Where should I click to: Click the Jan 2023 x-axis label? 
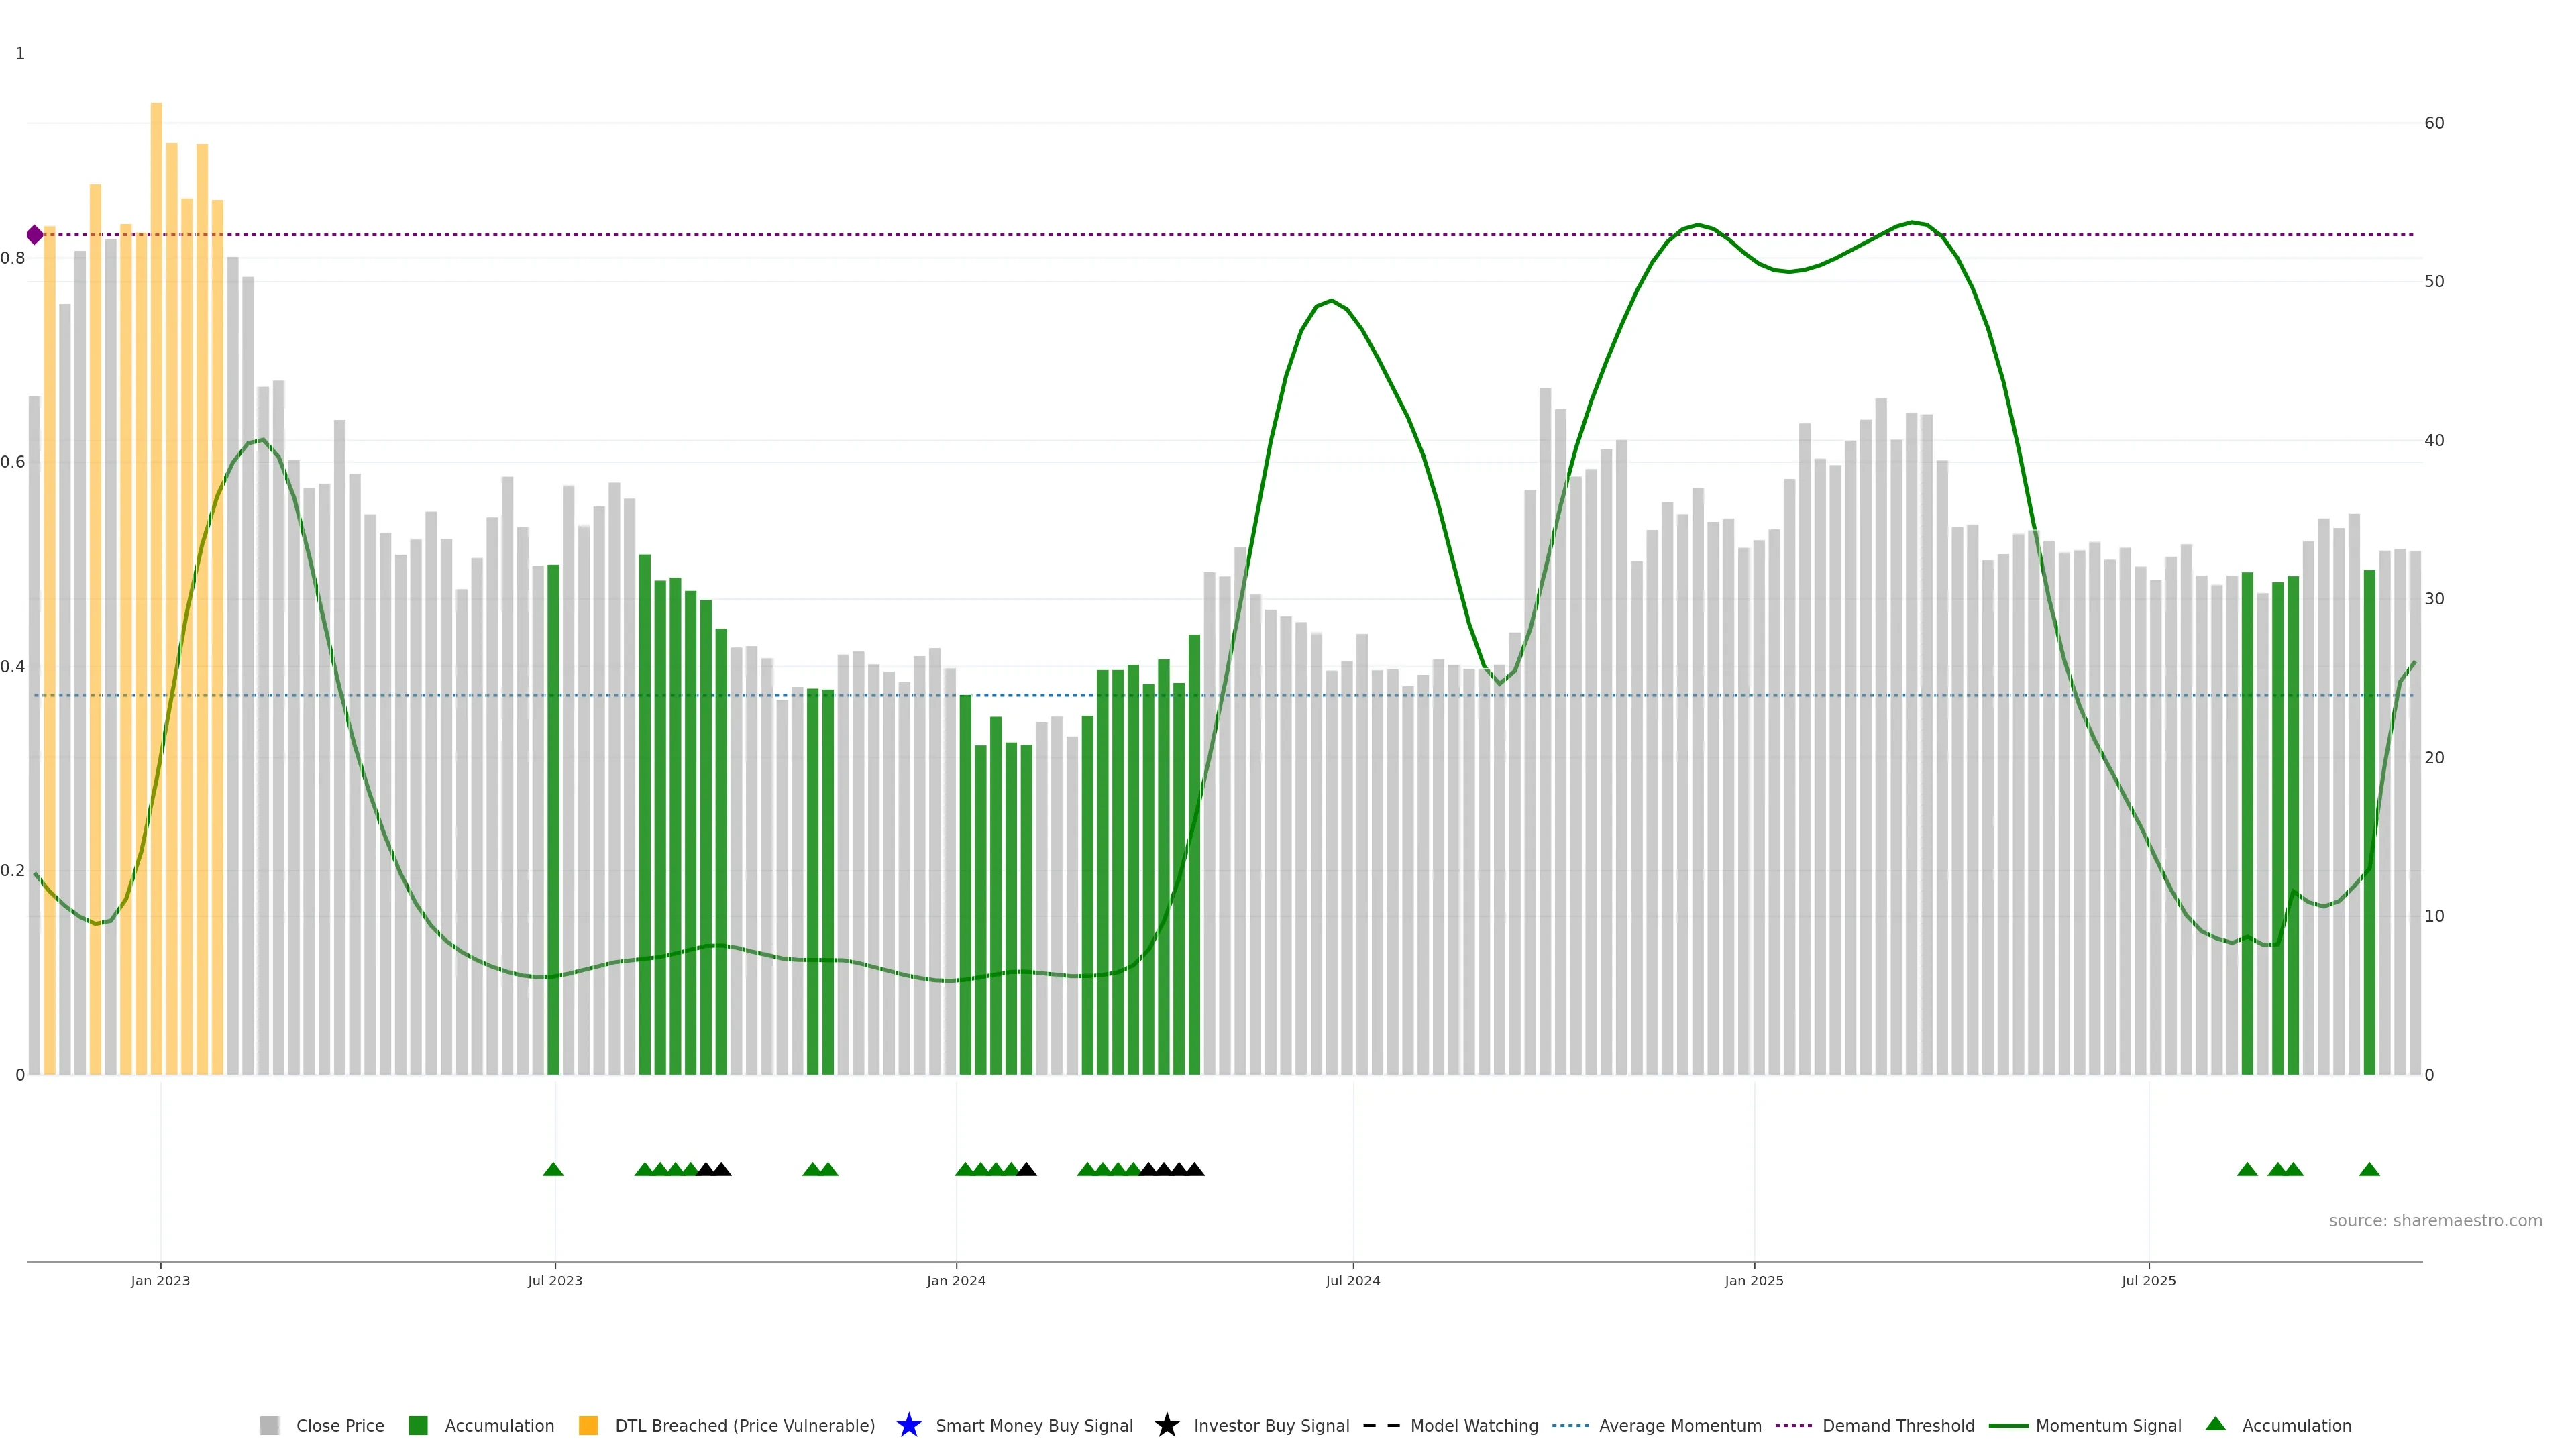[160, 1280]
